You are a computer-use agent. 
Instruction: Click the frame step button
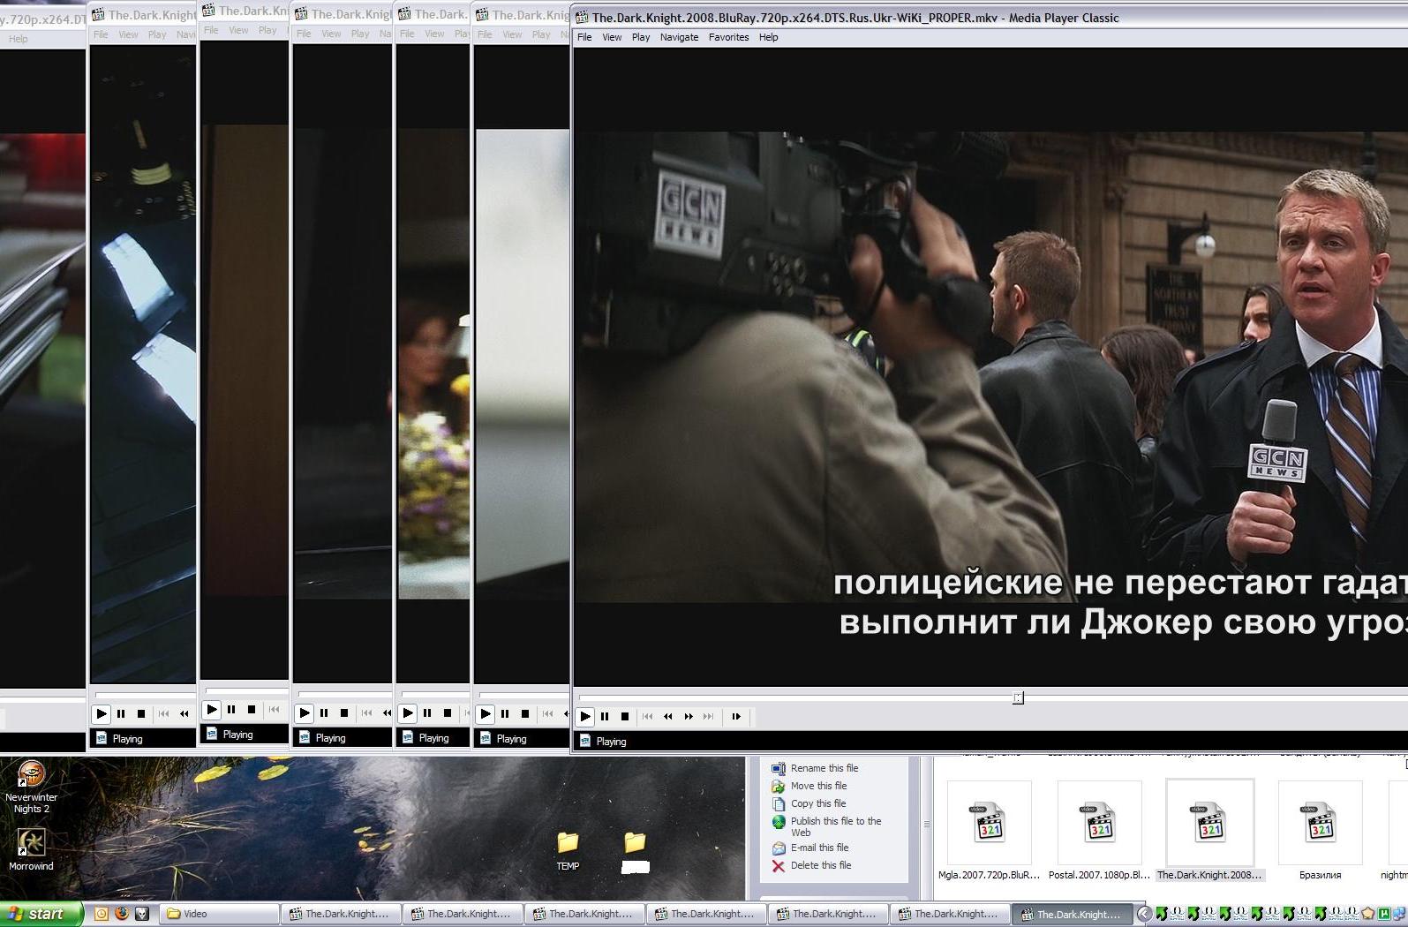coord(736,717)
